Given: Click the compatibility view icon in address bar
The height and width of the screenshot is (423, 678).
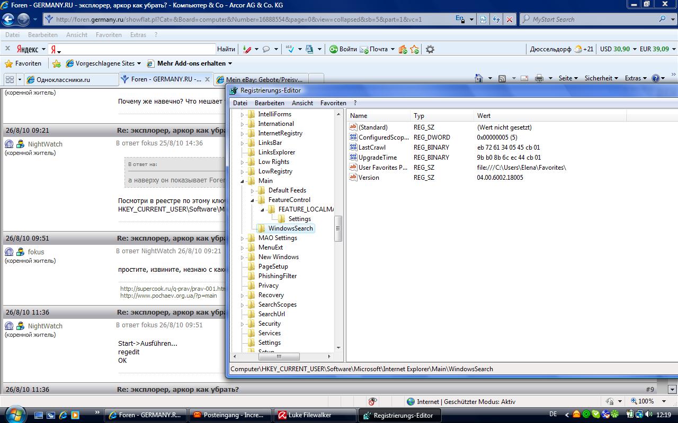Looking at the screenshot, I should (x=483, y=20).
